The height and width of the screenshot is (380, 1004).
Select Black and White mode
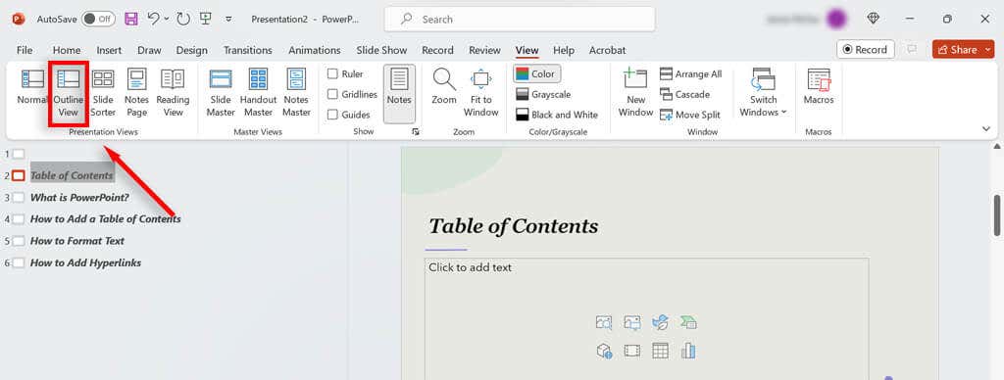click(x=556, y=115)
